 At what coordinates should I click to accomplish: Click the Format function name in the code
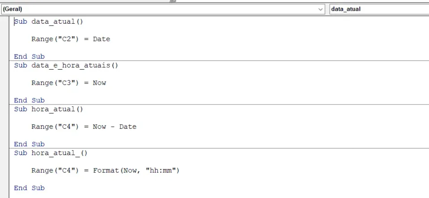click(x=106, y=170)
